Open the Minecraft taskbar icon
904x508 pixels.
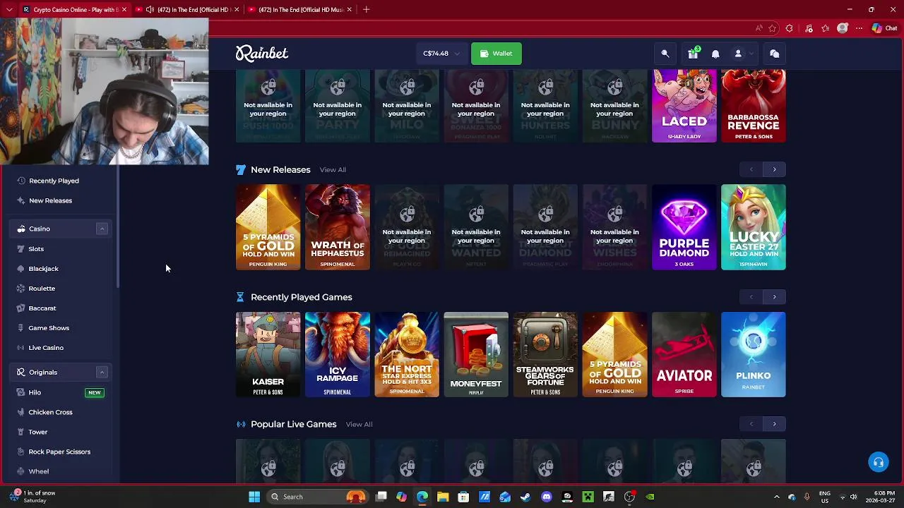588,497
